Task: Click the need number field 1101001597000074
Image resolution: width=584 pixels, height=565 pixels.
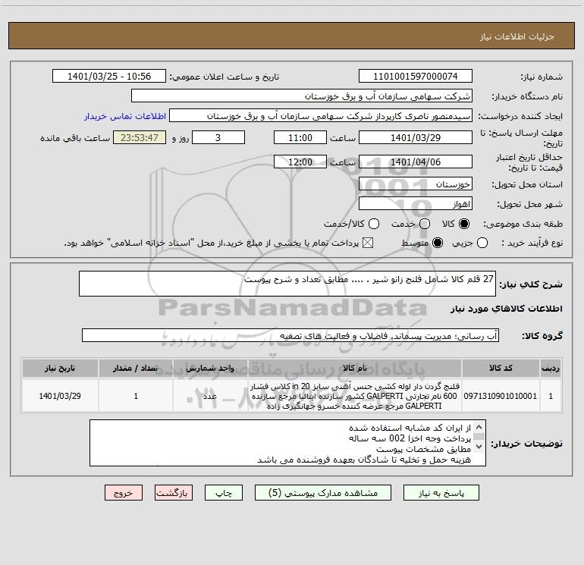Action: pyautogui.click(x=416, y=76)
